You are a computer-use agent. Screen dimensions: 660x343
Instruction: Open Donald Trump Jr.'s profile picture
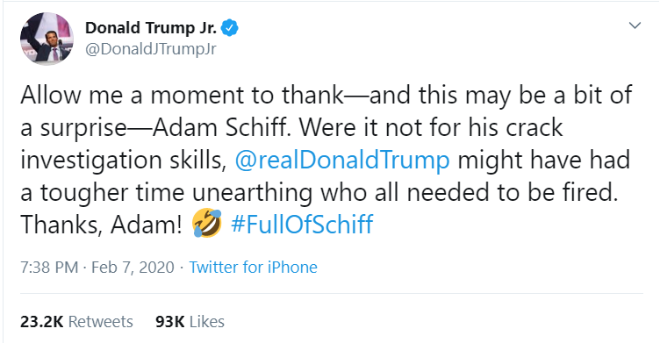click(47, 39)
